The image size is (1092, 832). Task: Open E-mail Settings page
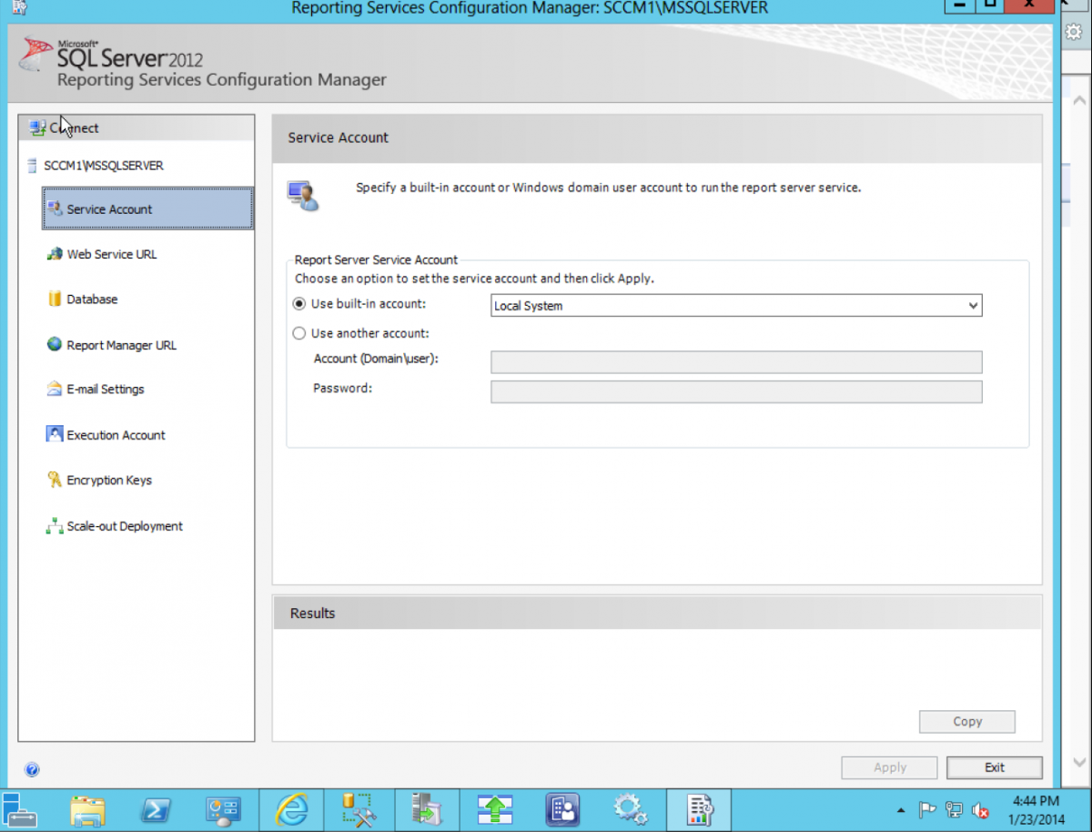[105, 390]
